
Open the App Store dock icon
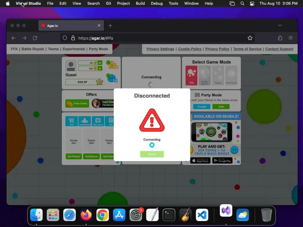pos(119,215)
